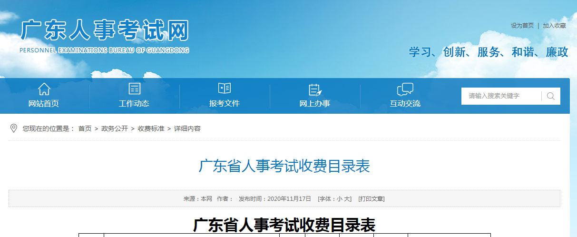Set font size to 小
The width and height of the screenshot is (577, 237).
(x=339, y=199)
